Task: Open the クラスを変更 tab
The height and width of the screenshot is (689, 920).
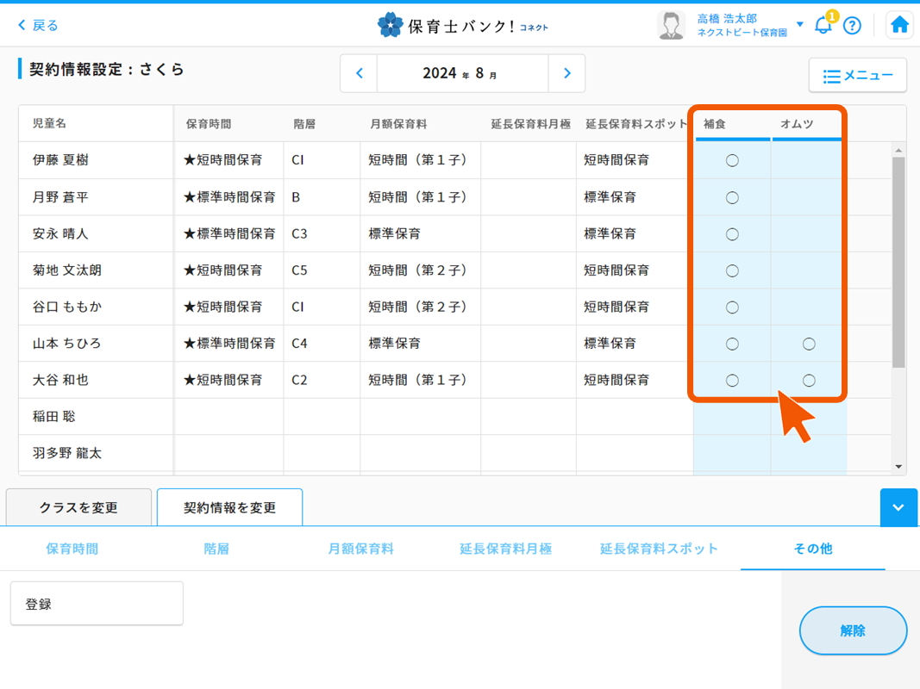Action: click(78, 507)
